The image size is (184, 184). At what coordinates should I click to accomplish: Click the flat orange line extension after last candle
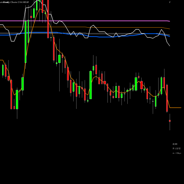176,108
